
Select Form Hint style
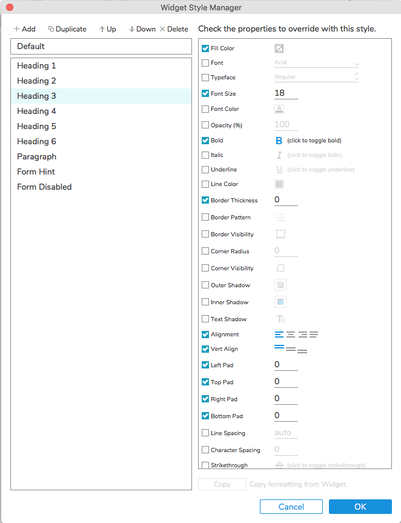[101, 172]
